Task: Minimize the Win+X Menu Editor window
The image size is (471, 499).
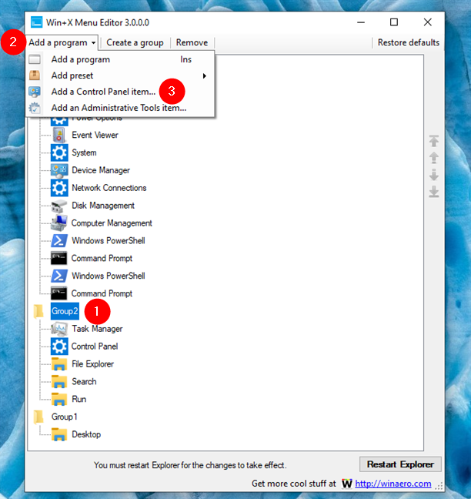Action: click(361, 22)
